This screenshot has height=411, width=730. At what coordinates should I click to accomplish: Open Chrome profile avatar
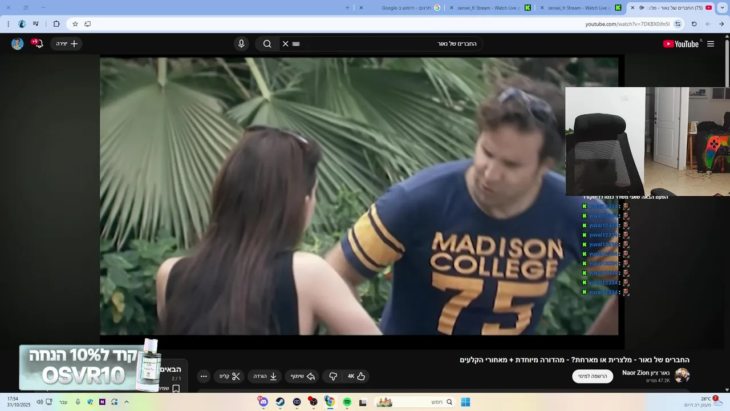[22, 24]
